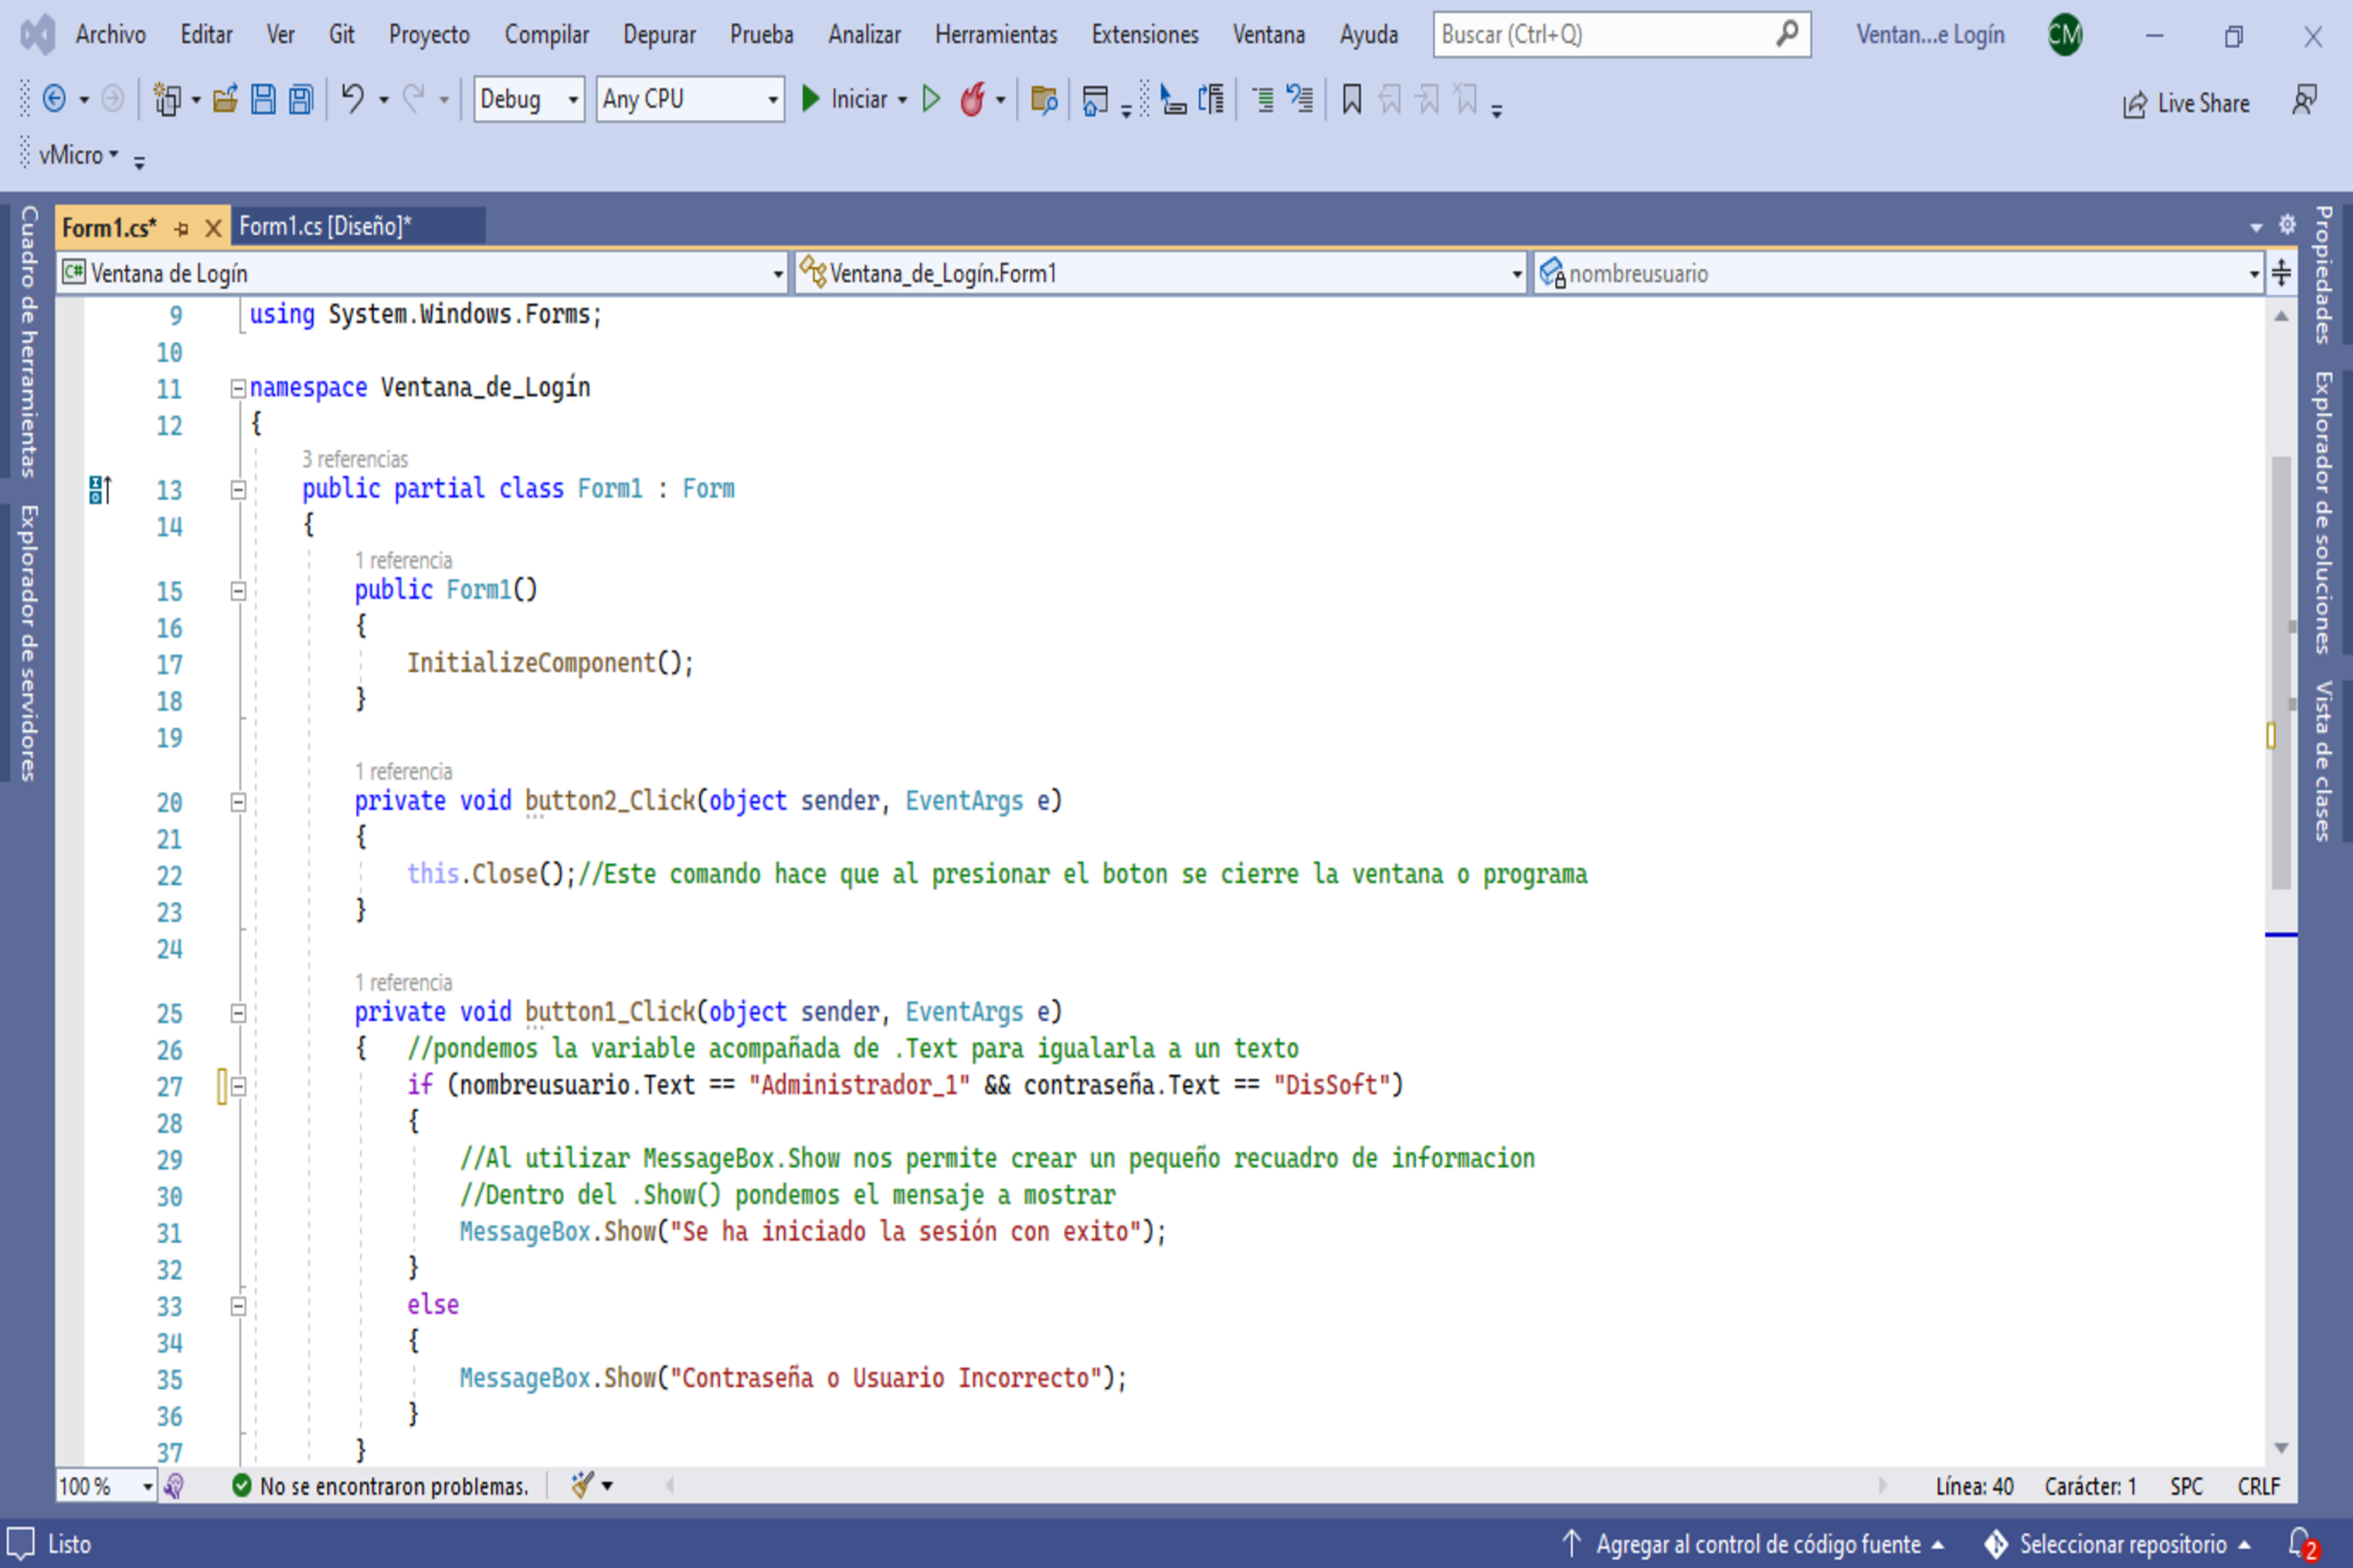Click the comment selected lines icon

tap(1264, 99)
